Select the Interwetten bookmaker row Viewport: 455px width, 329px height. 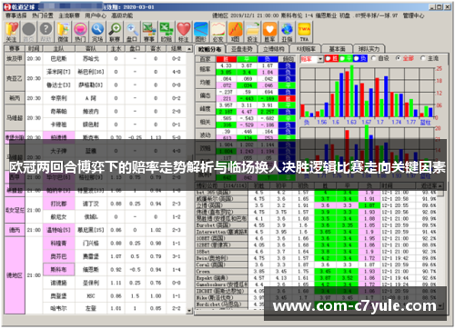(x=318, y=232)
